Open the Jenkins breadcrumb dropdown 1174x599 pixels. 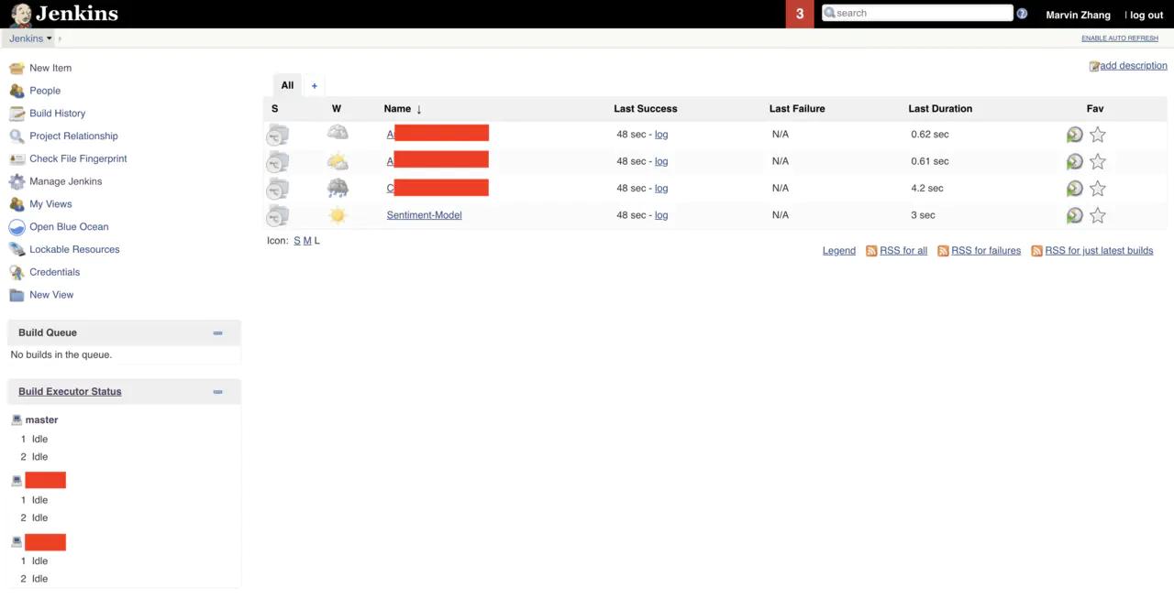(x=50, y=38)
